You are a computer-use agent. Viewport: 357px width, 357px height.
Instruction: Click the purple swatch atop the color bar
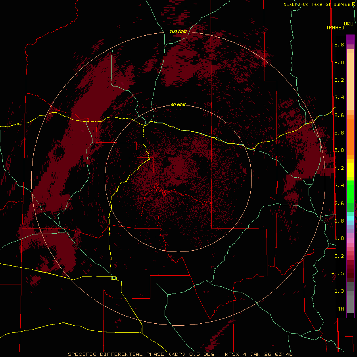tap(350, 40)
